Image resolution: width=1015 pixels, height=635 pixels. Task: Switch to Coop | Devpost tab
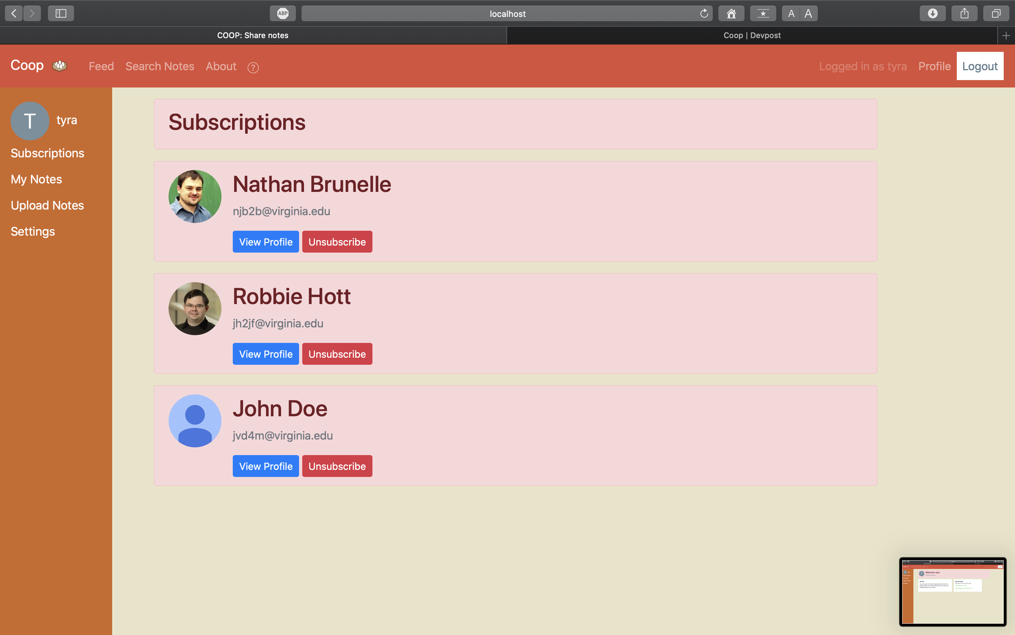click(752, 36)
